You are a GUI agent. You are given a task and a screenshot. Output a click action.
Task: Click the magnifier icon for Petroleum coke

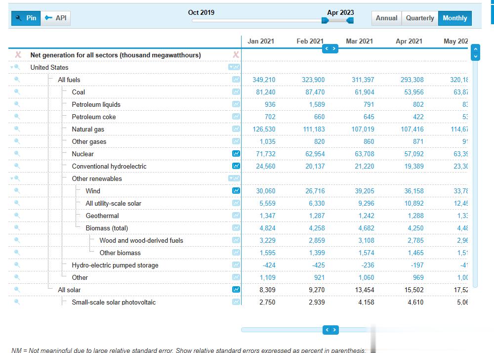(17, 117)
